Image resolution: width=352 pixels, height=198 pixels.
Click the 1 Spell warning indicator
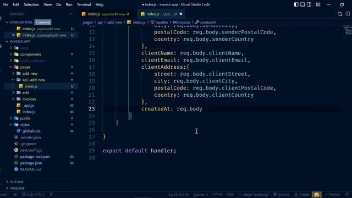click(x=302, y=195)
